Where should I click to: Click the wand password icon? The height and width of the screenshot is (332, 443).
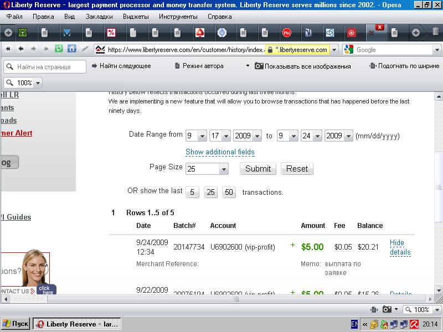85,49
